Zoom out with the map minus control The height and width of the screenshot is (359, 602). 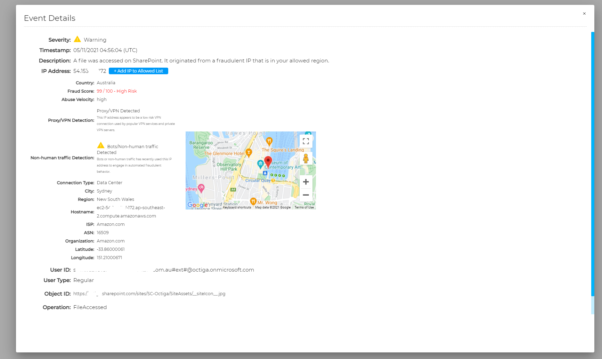click(306, 195)
